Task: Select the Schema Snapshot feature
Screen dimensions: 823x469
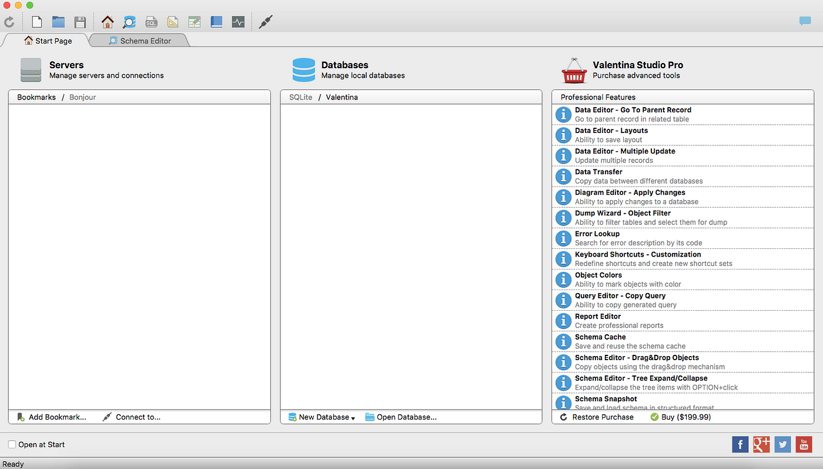Action: [683, 402]
